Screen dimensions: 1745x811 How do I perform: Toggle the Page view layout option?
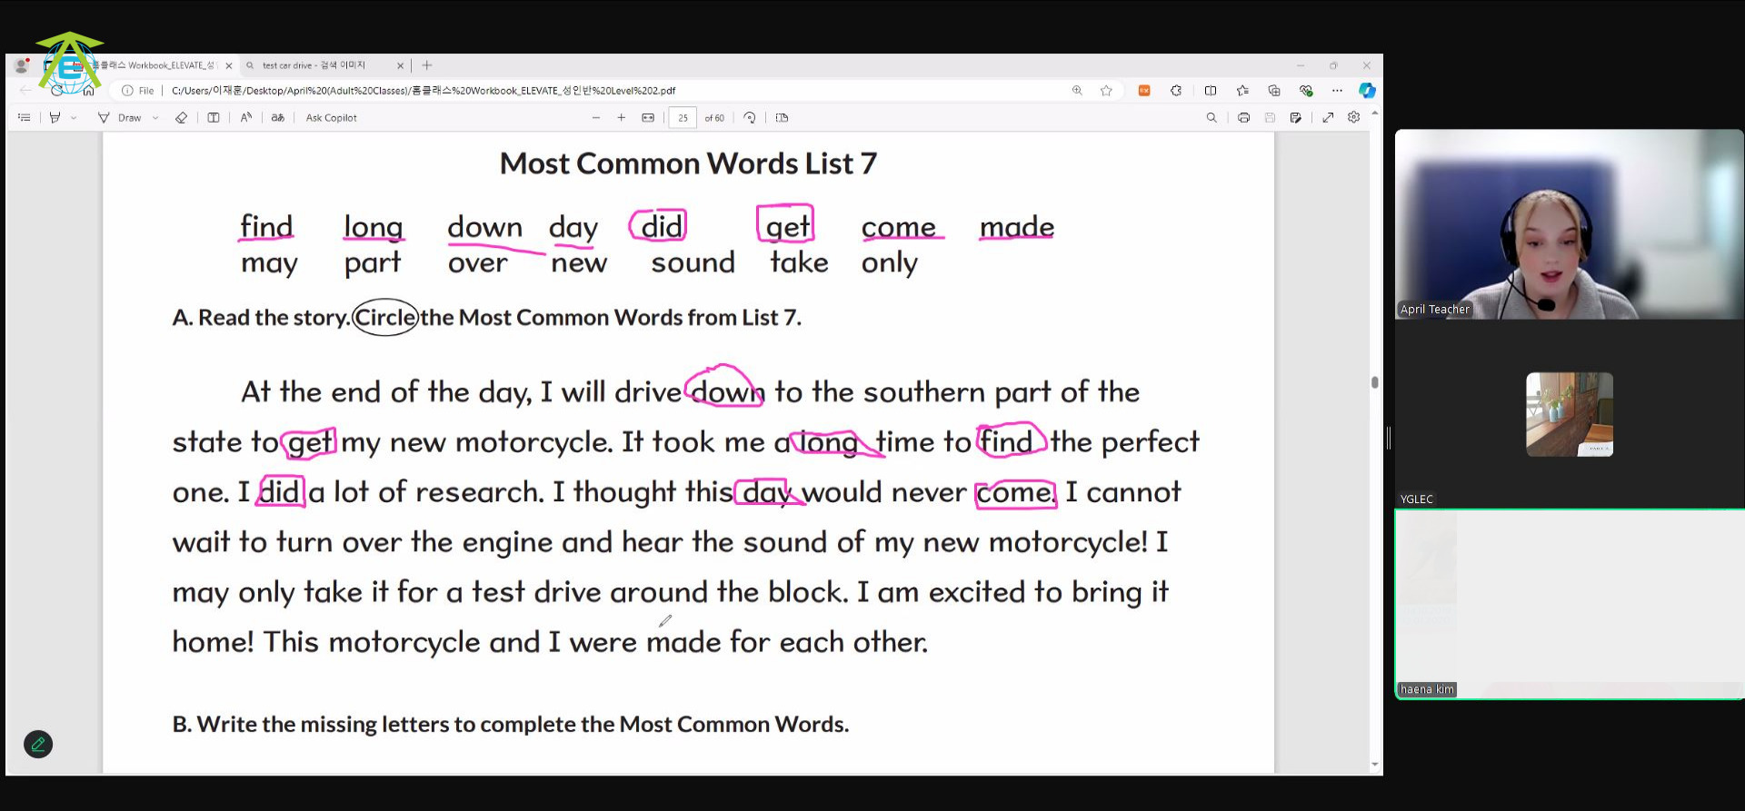click(782, 118)
